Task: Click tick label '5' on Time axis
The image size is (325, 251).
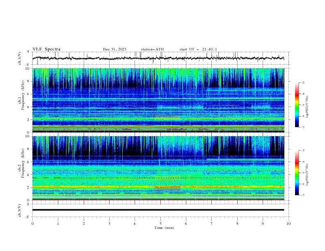Action: click(160, 224)
